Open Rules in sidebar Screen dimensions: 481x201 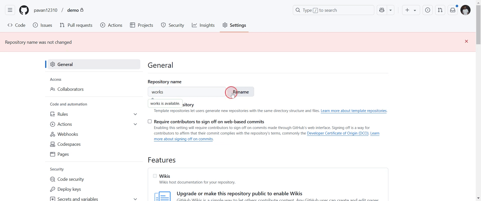click(63, 114)
